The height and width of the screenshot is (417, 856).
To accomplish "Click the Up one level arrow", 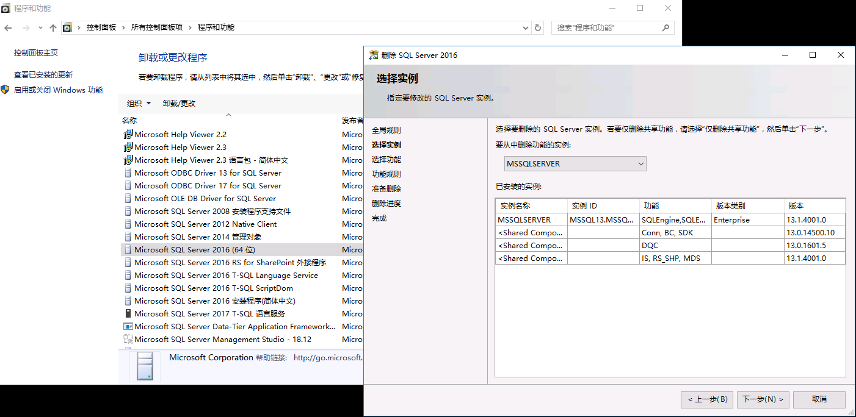I will click(x=53, y=28).
